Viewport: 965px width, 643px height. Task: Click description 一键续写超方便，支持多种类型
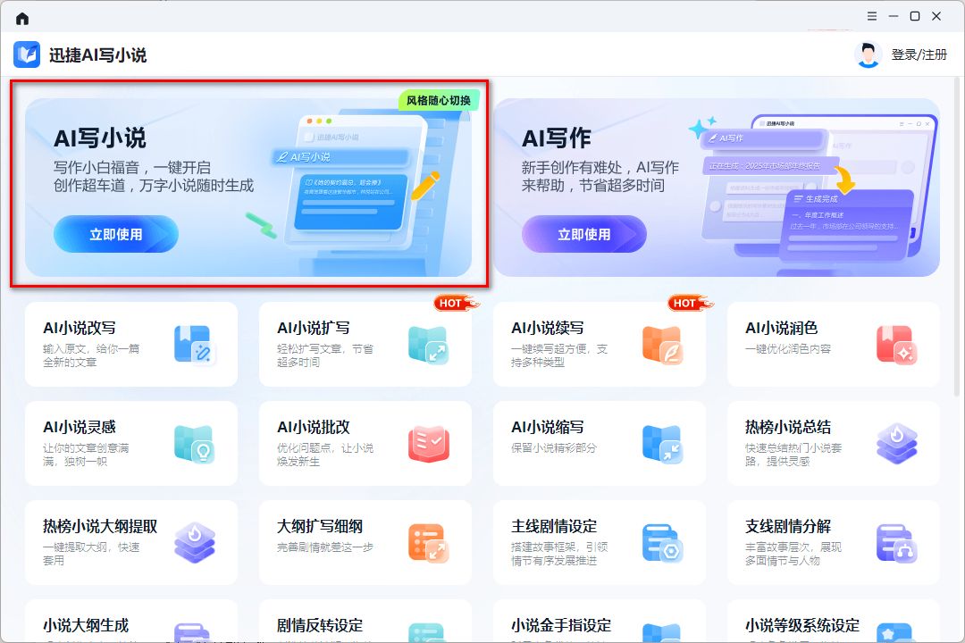pyautogui.click(x=559, y=355)
